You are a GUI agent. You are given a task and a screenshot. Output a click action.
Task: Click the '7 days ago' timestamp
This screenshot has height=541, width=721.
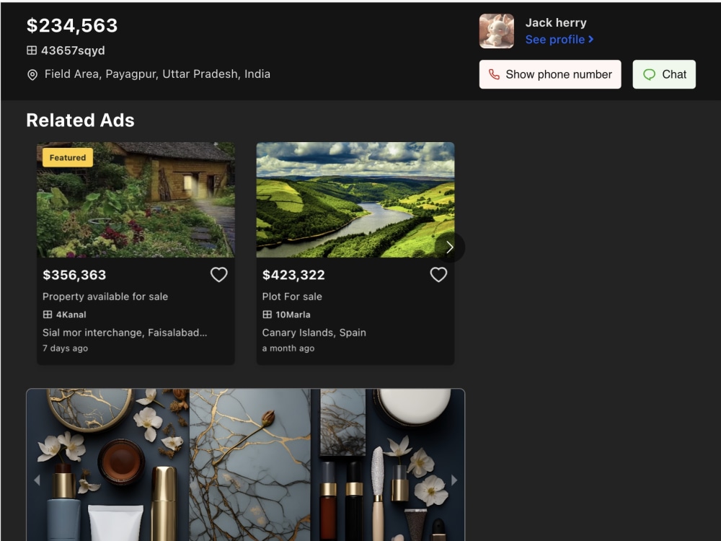(x=66, y=348)
